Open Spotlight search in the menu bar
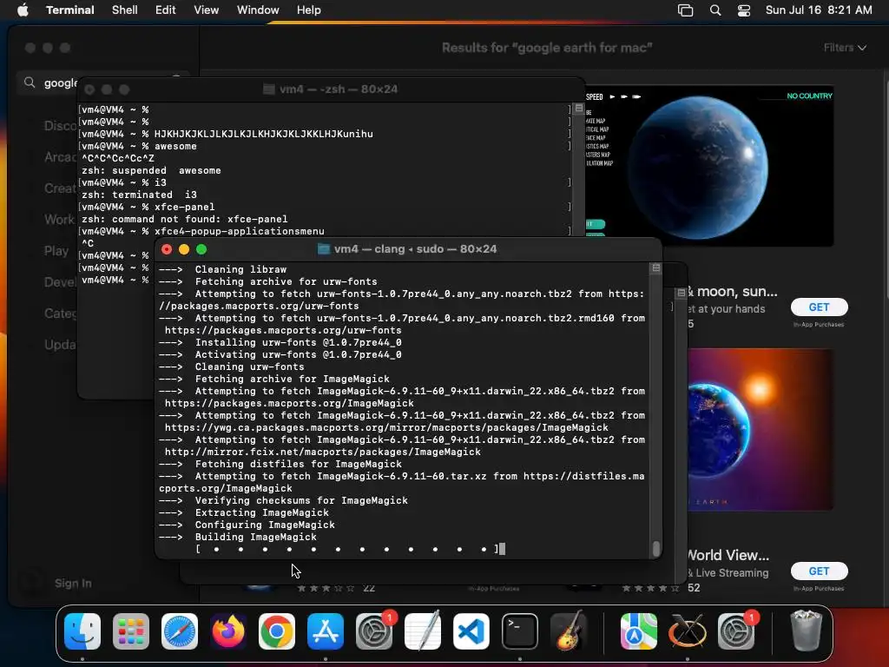This screenshot has height=667, width=889. 715,10
